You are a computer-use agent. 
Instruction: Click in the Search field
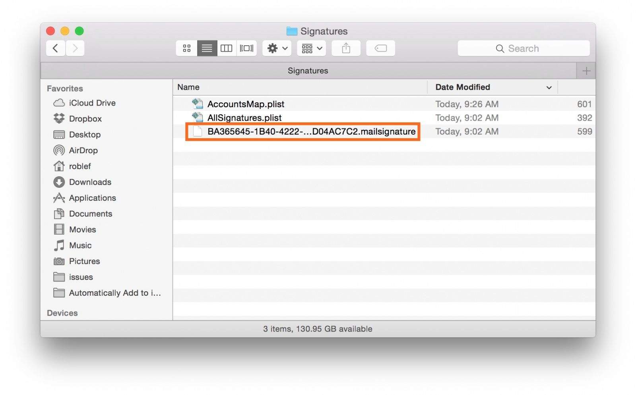(524, 48)
